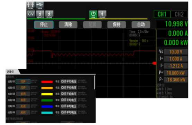Toggle line 02 打开 switch
The image size is (192, 125).
[23, 88]
